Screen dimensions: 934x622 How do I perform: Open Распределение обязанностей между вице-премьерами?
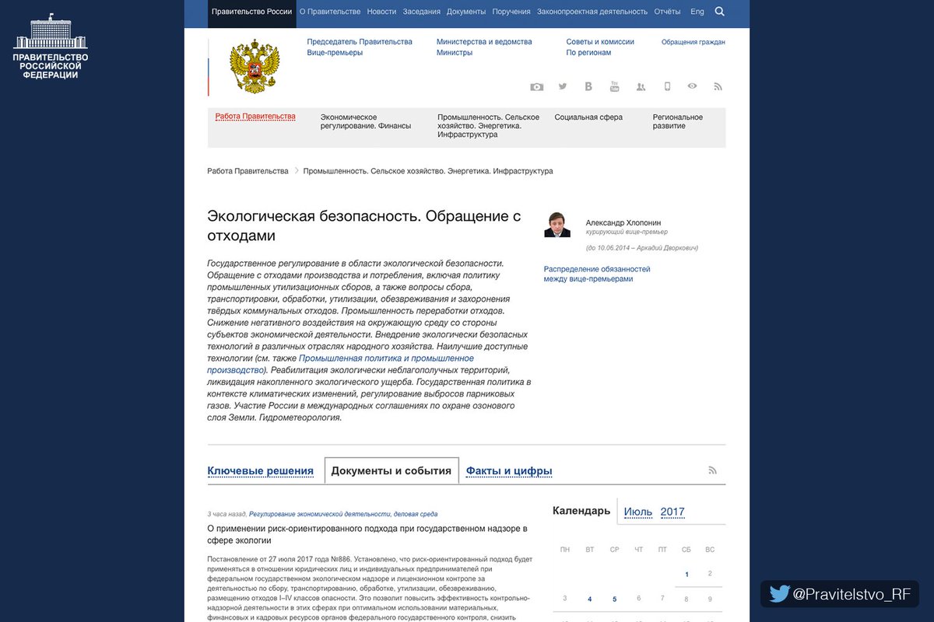(597, 274)
